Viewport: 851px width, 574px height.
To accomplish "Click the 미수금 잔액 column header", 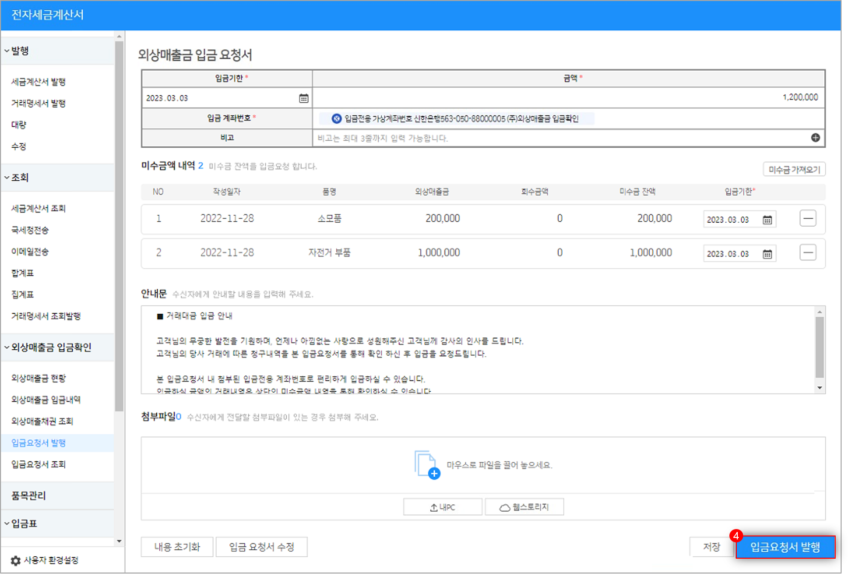I will [x=637, y=192].
